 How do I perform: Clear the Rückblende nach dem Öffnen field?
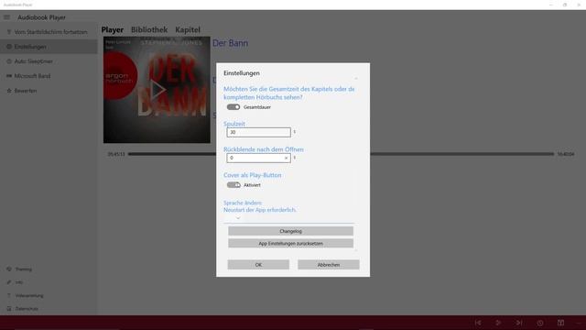pos(286,158)
